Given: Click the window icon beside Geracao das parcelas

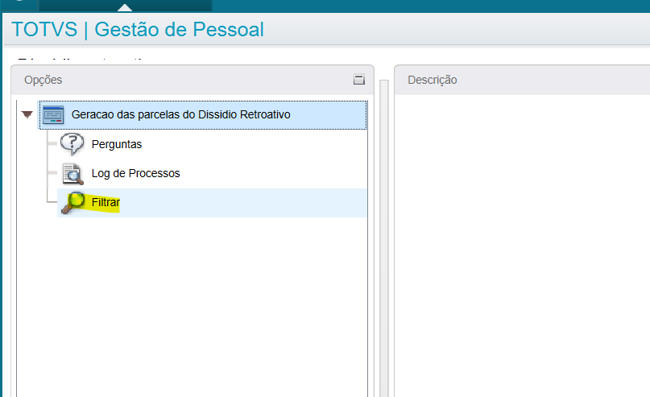Looking at the screenshot, I should tap(53, 115).
